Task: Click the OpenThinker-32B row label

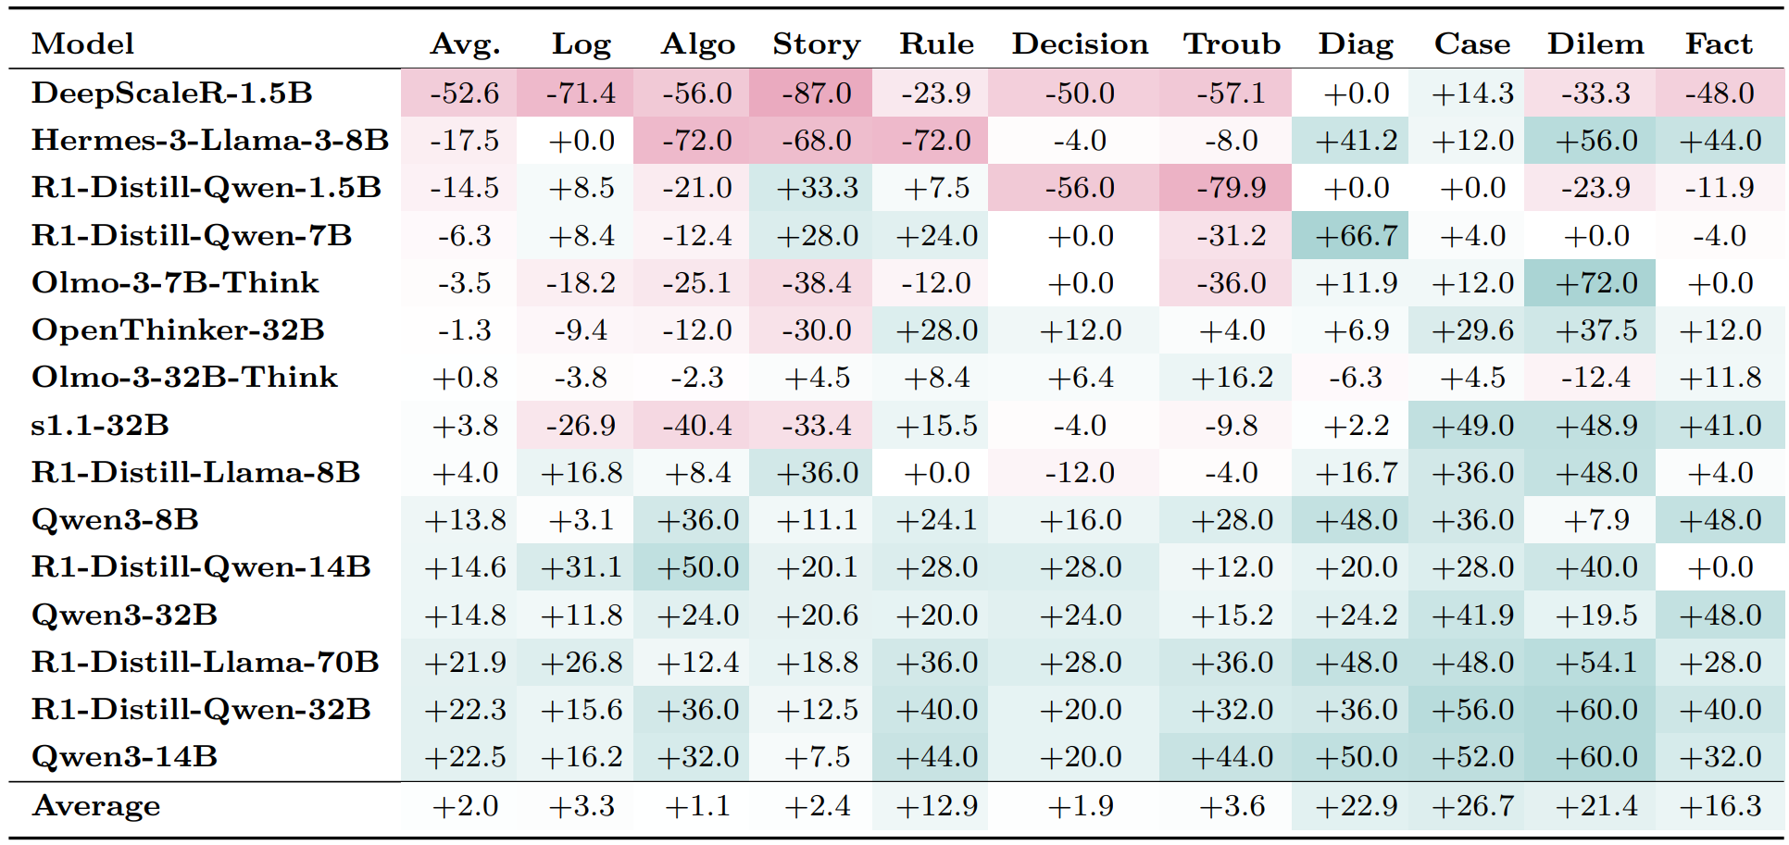Action: pyautogui.click(x=178, y=329)
